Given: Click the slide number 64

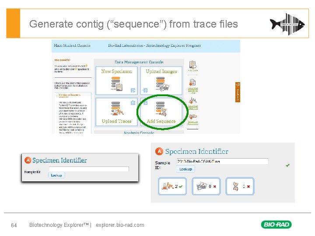Looking at the screenshot, I should pos(14,225).
